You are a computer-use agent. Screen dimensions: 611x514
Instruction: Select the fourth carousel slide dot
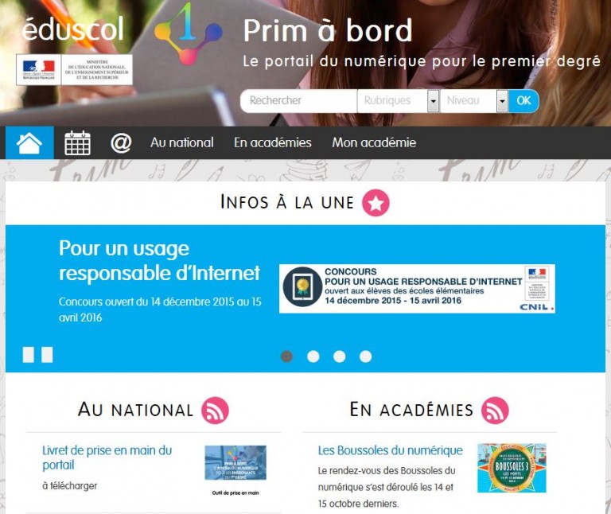[x=365, y=356]
